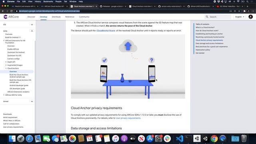
Task: Open Podcasts from the dock
Action: pyautogui.click(x=124, y=139)
